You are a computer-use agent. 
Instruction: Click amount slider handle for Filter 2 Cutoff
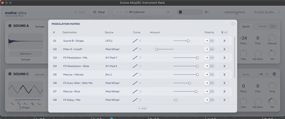[x=157, y=49]
